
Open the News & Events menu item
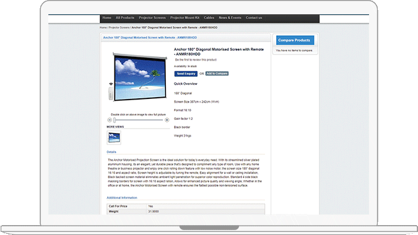pyautogui.click(x=230, y=18)
